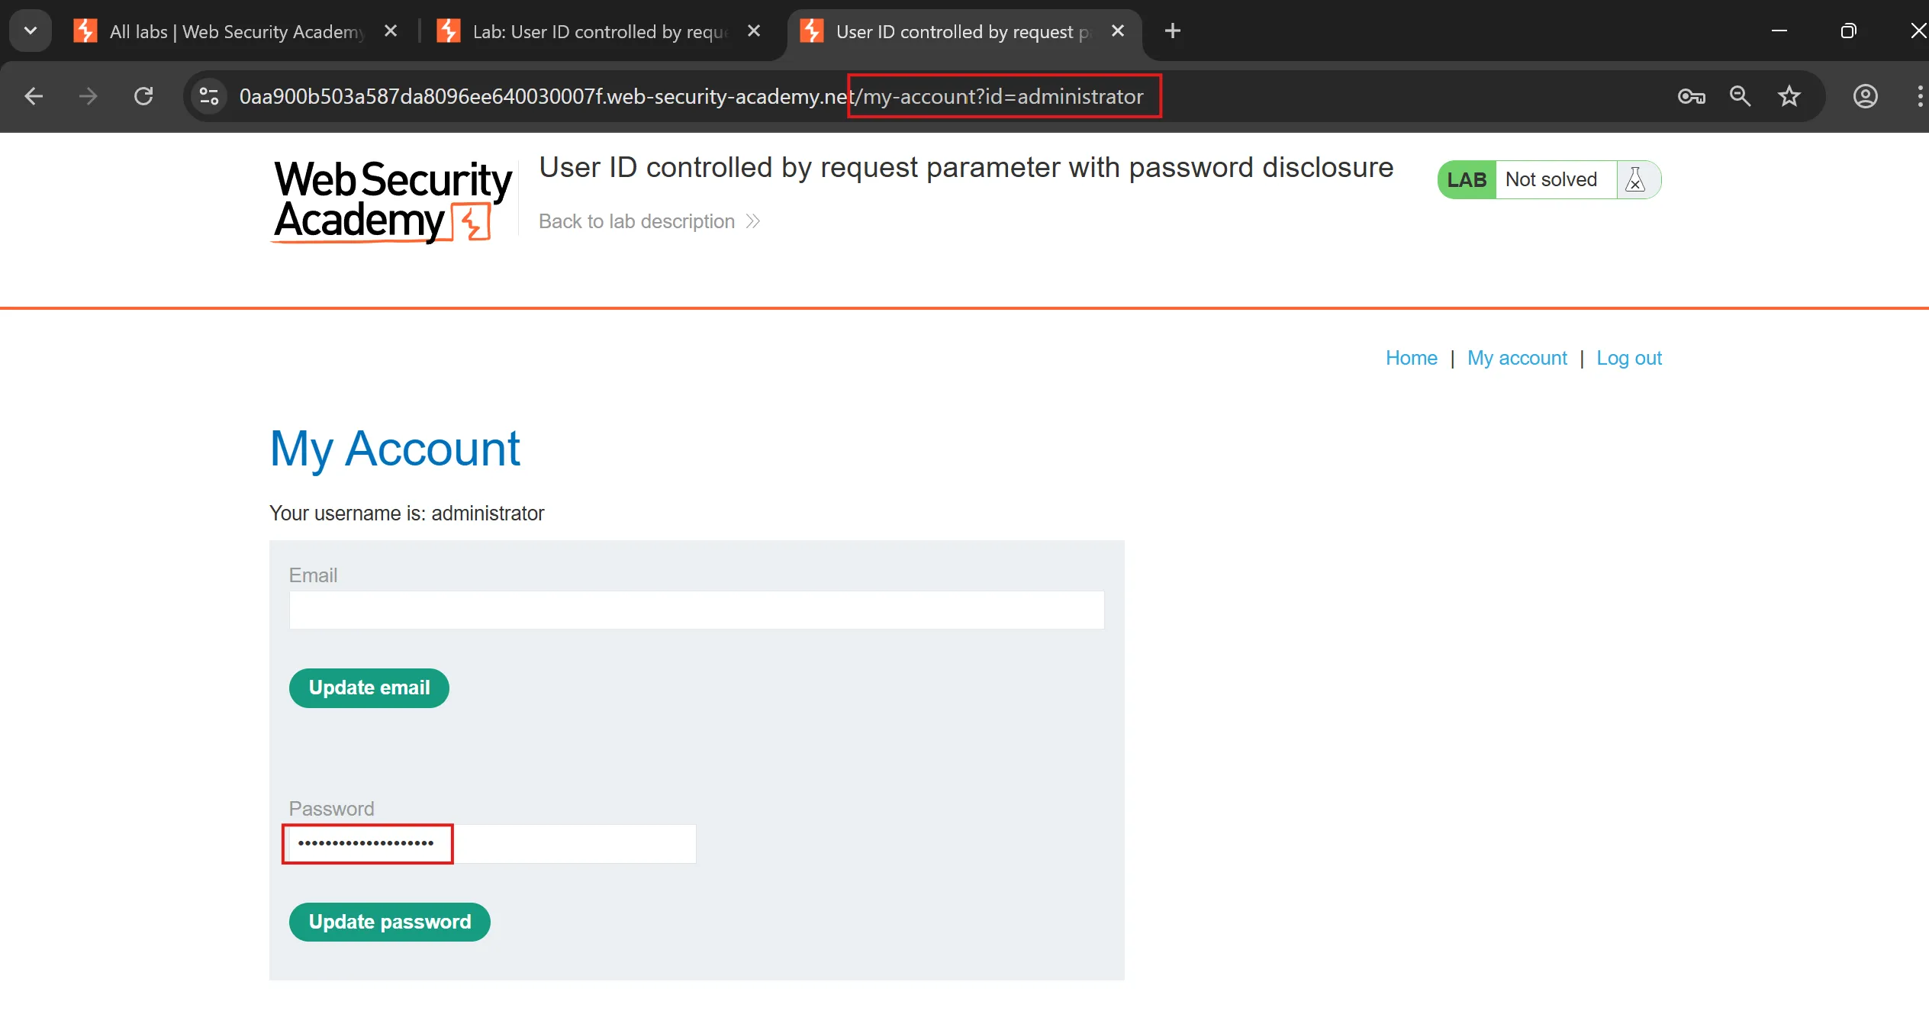Click the browser back arrow

(x=34, y=96)
